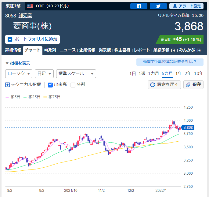Click 売買で1番お得な証券会社は？ banner
209x197 pixels.
point(170,62)
